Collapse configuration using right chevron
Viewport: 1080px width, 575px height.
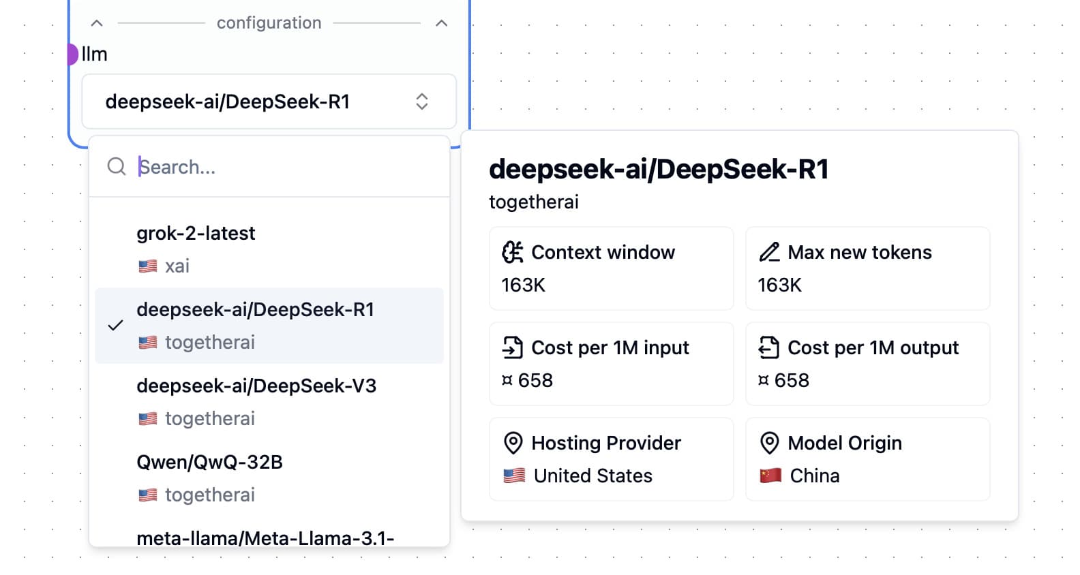point(441,23)
